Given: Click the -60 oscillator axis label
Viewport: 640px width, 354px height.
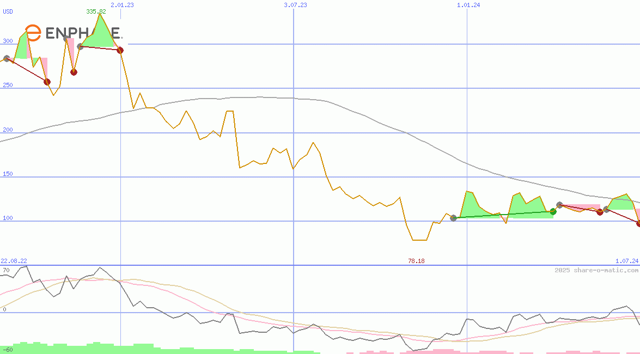Looking at the screenshot, I should 8,350.
